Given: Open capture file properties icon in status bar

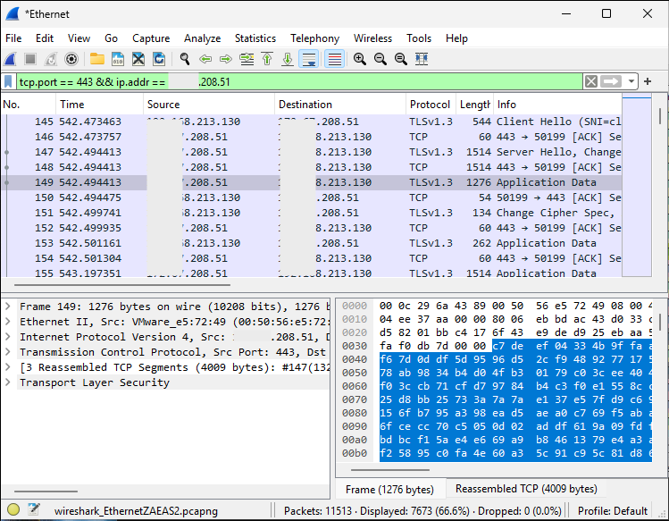Looking at the screenshot, I should [x=33, y=509].
